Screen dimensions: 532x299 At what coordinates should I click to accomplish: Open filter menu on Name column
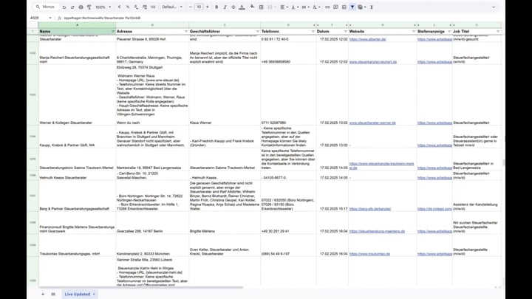pyautogui.click(x=112, y=32)
